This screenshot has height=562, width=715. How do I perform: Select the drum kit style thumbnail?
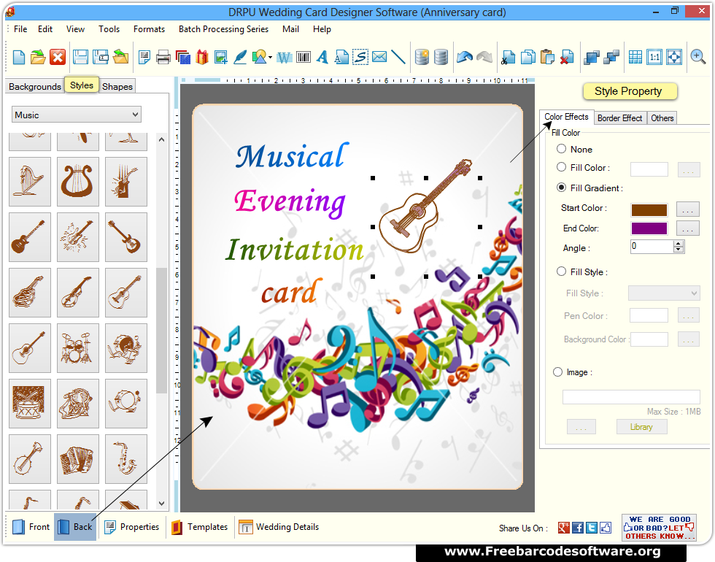(78, 348)
